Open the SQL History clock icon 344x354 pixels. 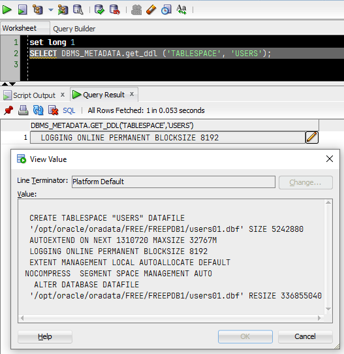point(166,10)
